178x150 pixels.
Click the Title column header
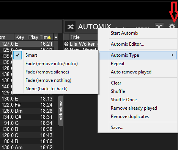[83, 37]
